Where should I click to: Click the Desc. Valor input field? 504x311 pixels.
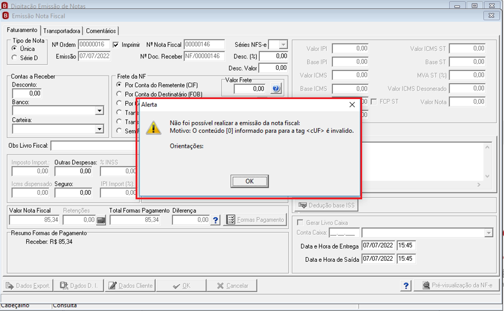(x=273, y=68)
